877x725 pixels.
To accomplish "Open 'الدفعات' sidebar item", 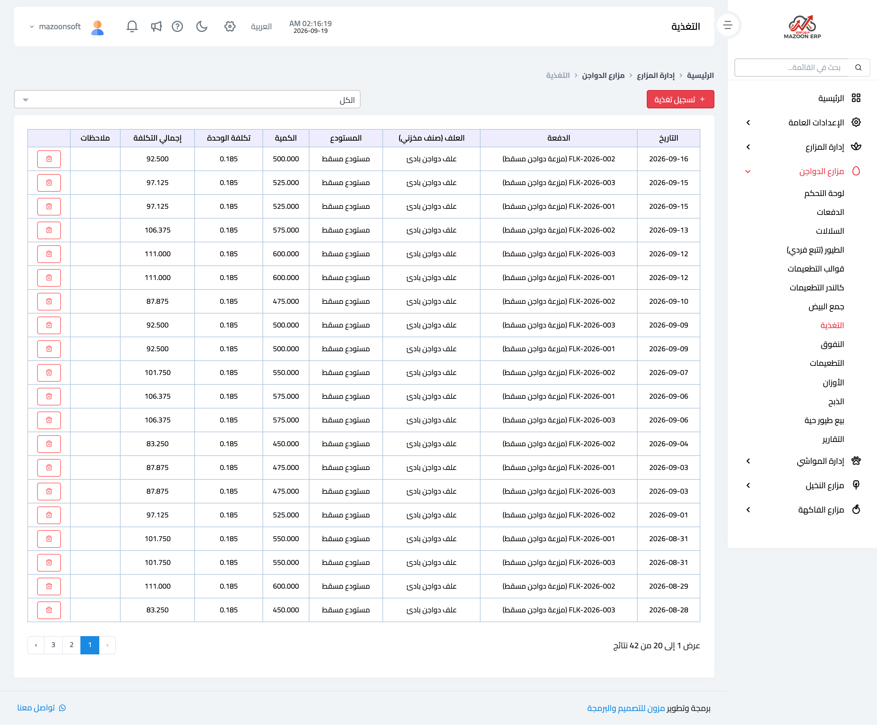I will [831, 212].
